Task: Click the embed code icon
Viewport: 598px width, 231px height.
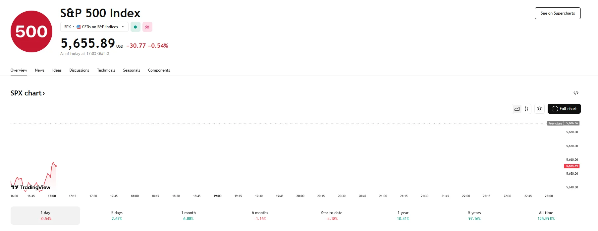Action: pyautogui.click(x=576, y=93)
